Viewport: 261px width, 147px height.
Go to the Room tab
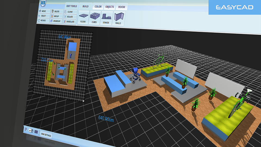(x=122, y=7)
